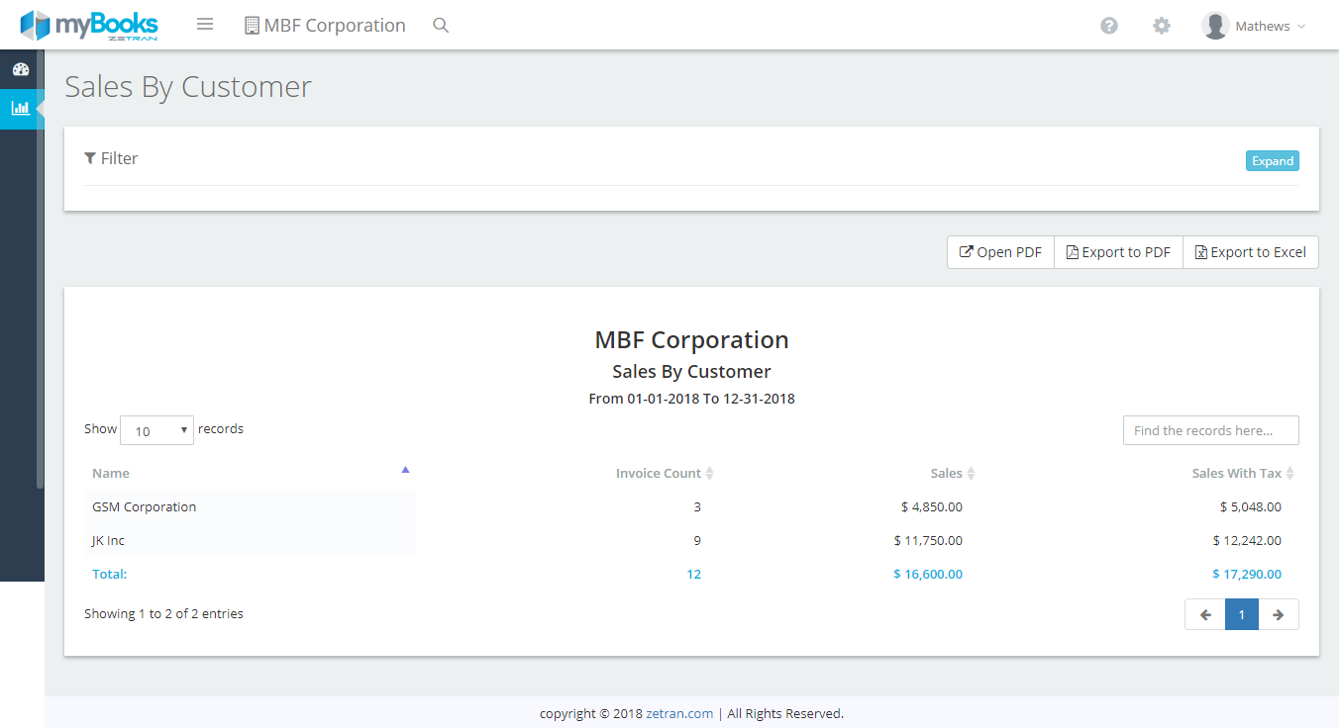
Task: Focus the Find the records search field
Action: click(1211, 430)
